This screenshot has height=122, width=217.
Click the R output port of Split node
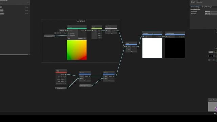[101, 30]
